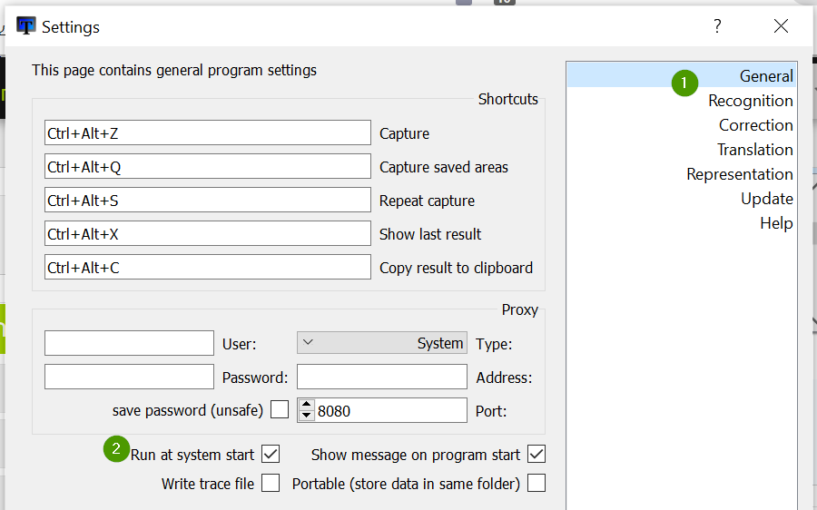Focus the proxy User input field

[x=129, y=343]
